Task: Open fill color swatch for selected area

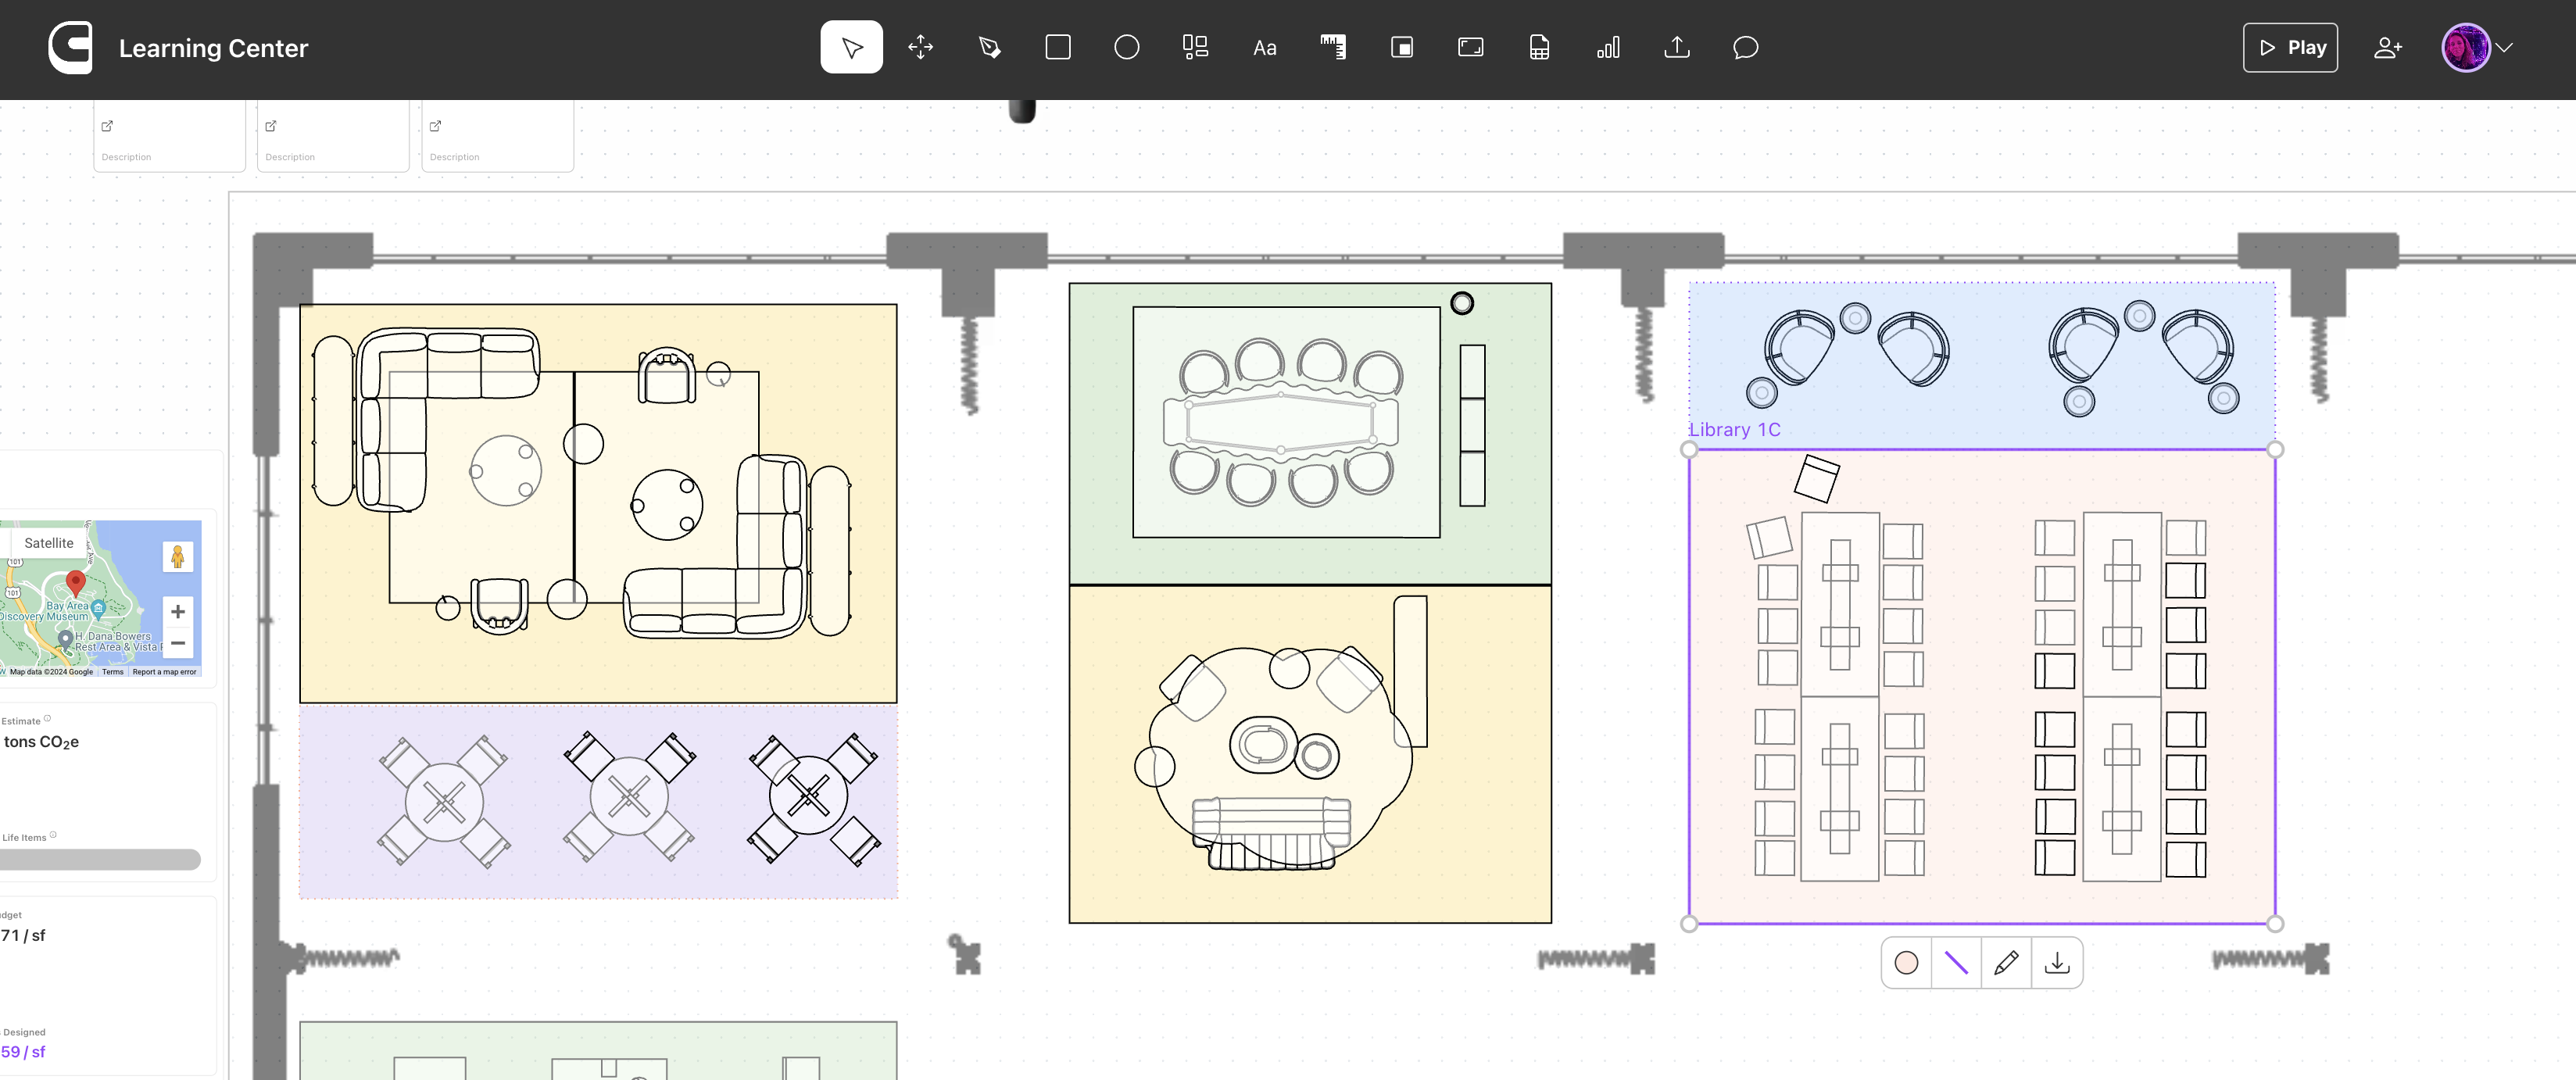Action: tap(1906, 962)
